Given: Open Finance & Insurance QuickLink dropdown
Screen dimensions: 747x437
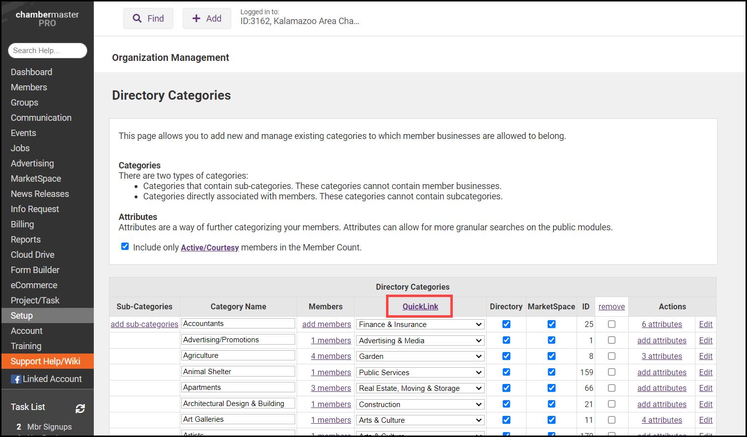Looking at the screenshot, I should pos(420,325).
